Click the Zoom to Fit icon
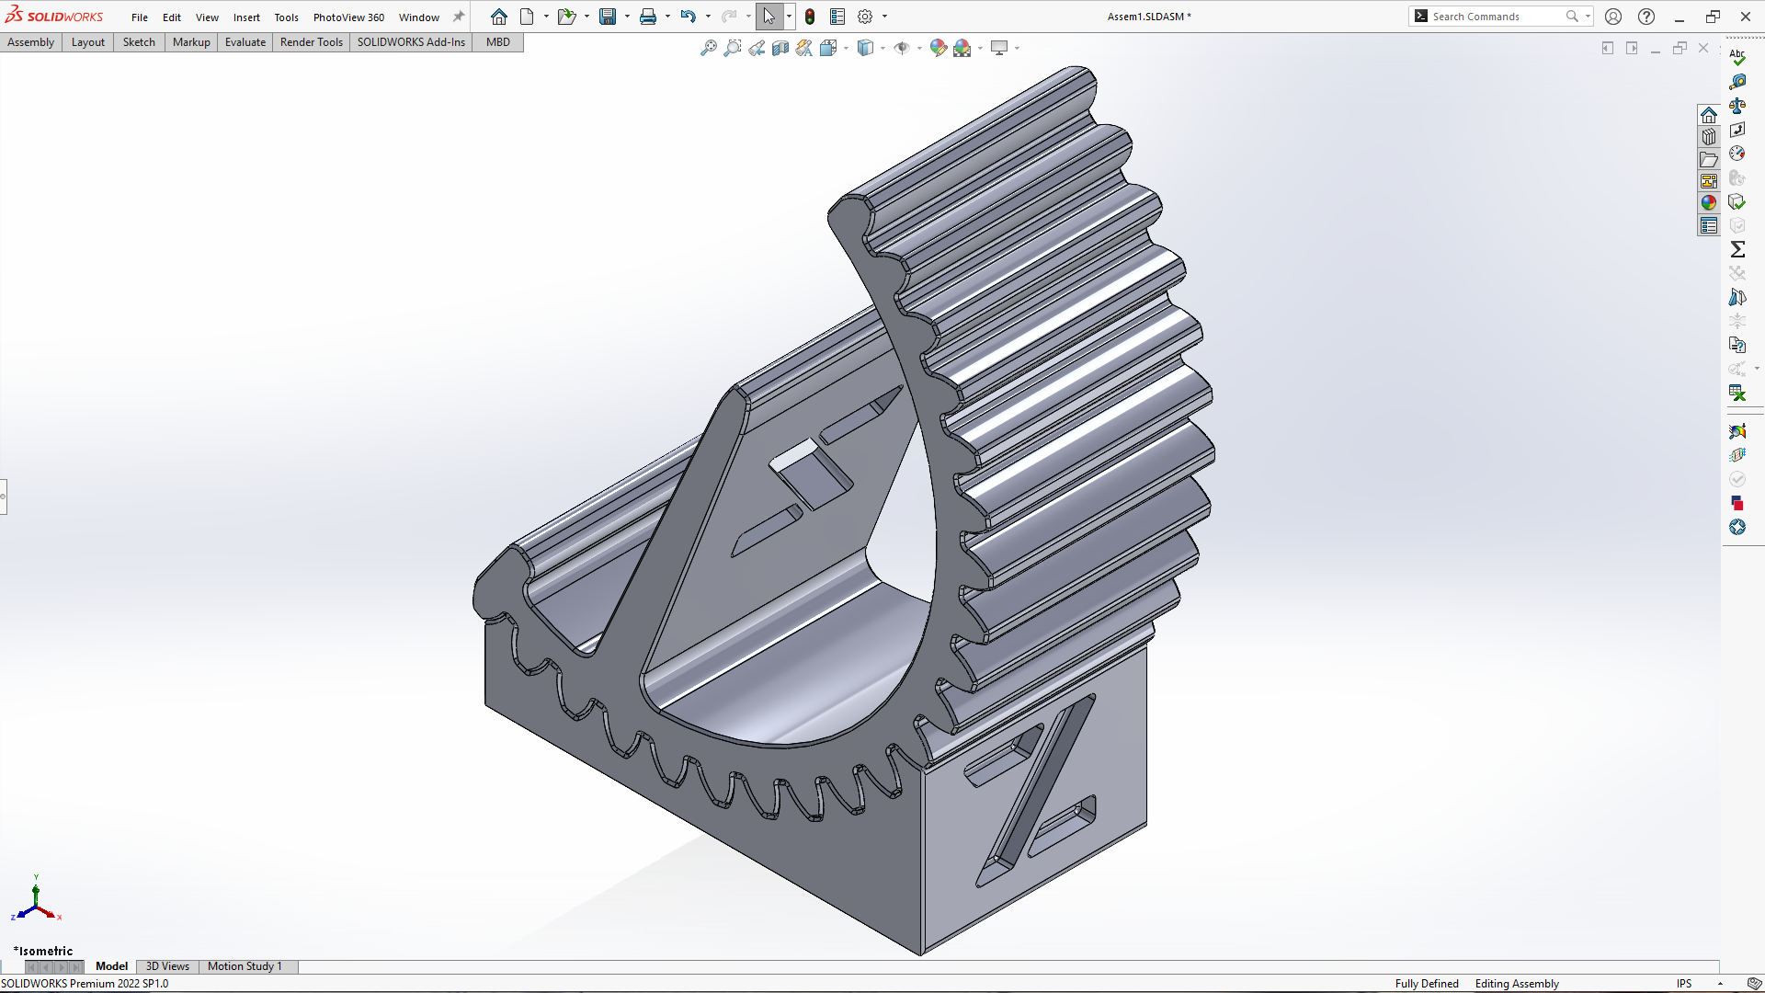The width and height of the screenshot is (1765, 993). click(708, 48)
